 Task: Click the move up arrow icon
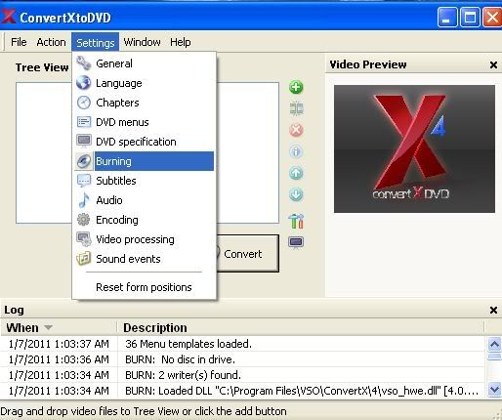pyautogui.click(x=296, y=173)
